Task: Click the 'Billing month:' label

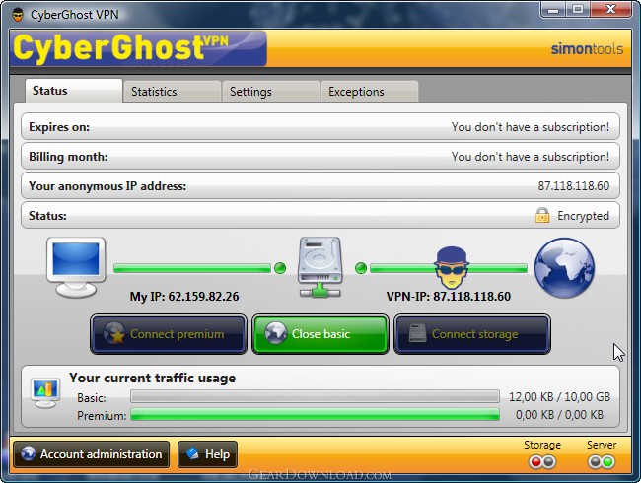Action: 68,157
